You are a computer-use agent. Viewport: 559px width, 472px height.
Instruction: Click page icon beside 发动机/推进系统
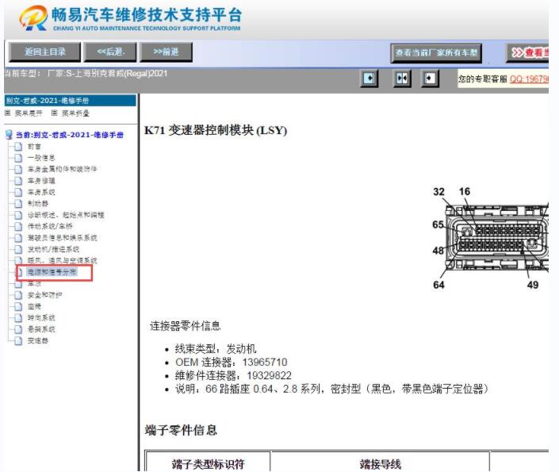18,249
